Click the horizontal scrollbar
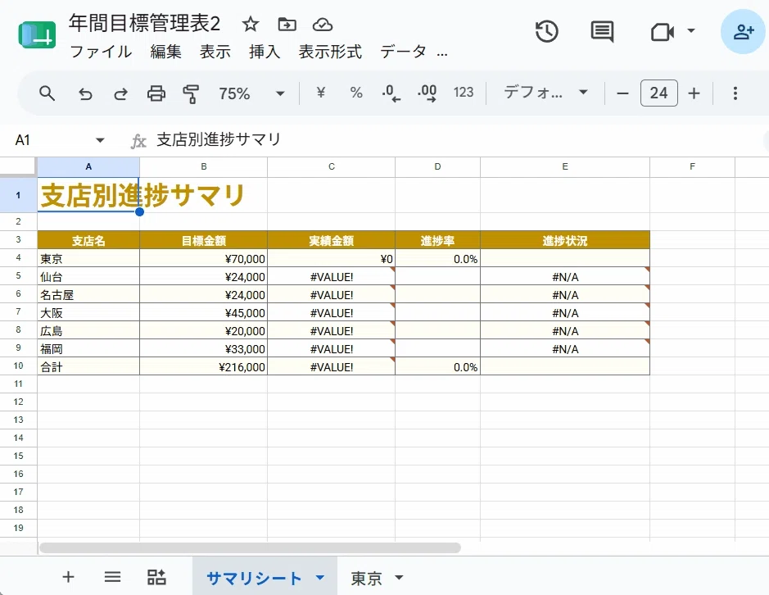This screenshot has width=769, height=595. (x=250, y=547)
